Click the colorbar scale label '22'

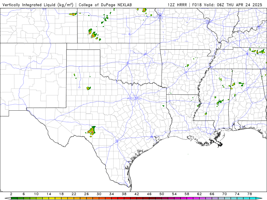74,194
